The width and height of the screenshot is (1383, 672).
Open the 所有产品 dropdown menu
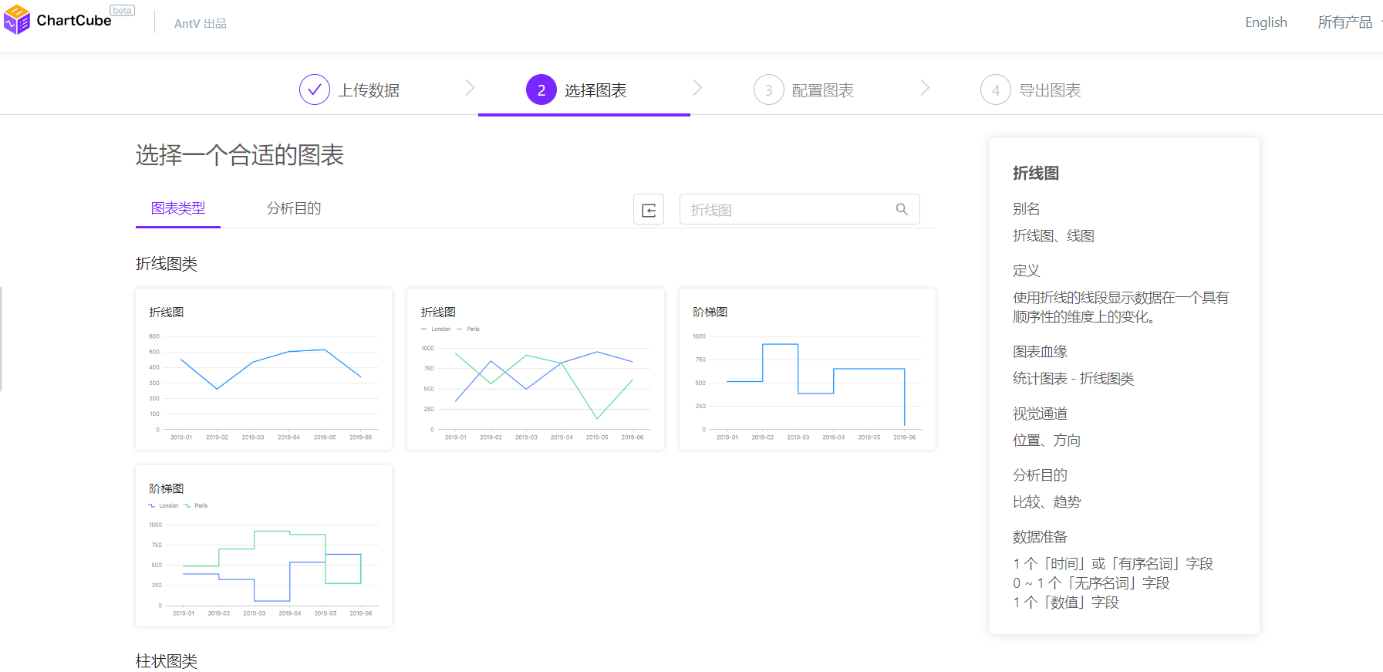point(1346,22)
